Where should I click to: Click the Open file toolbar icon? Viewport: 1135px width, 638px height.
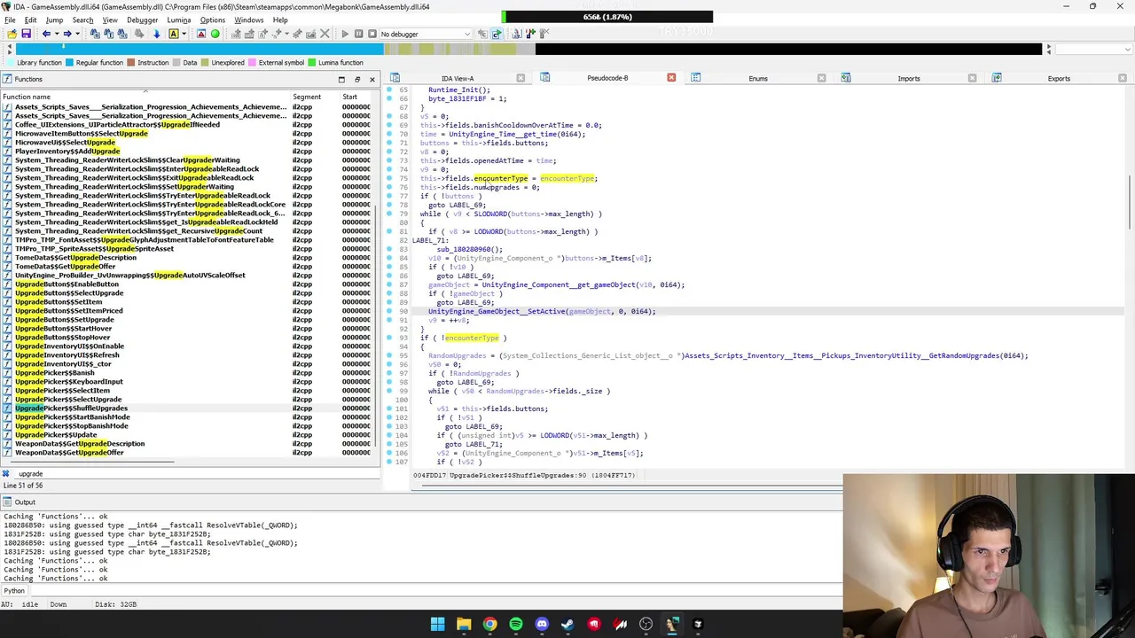click(11, 34)
